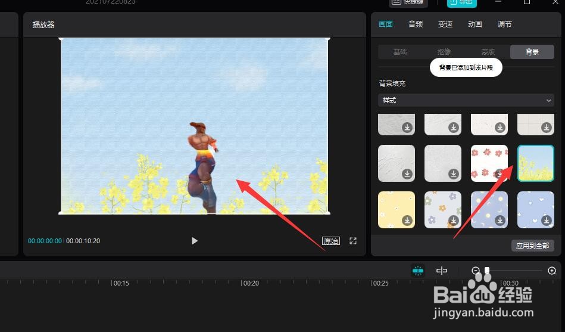565x332 pixels.
Task: Switch to the 调节 tab
Action: pyautogui.click(x=504, y=24)
